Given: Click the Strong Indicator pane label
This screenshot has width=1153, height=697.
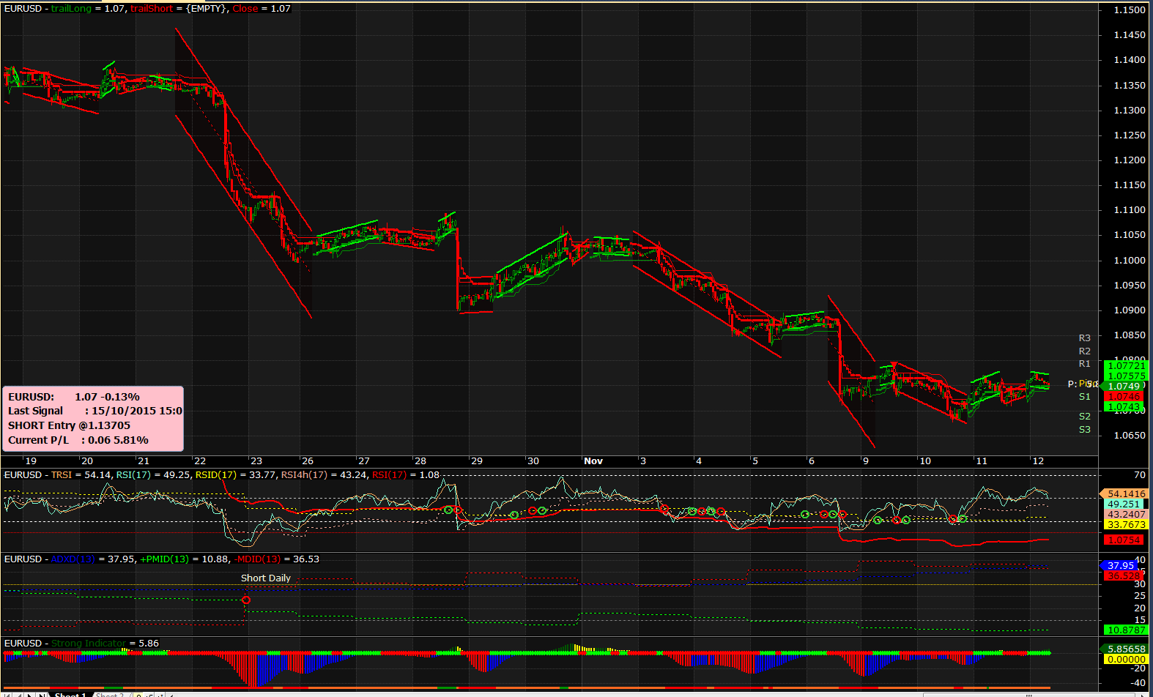Looking at the screenshot, I should click(x=89, y=643).
